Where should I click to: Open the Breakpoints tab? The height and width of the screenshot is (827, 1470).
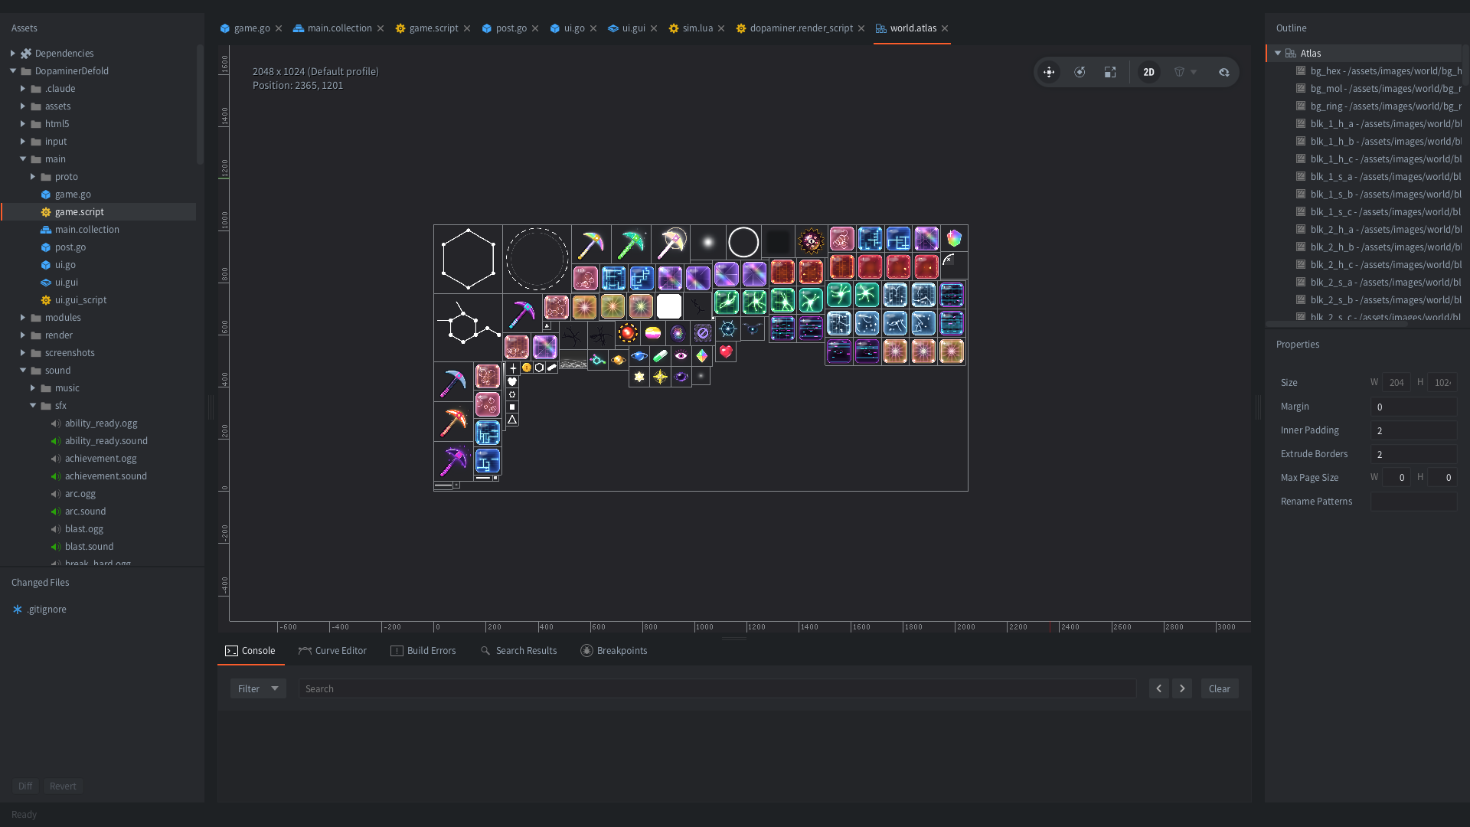(x=614, y=650)
